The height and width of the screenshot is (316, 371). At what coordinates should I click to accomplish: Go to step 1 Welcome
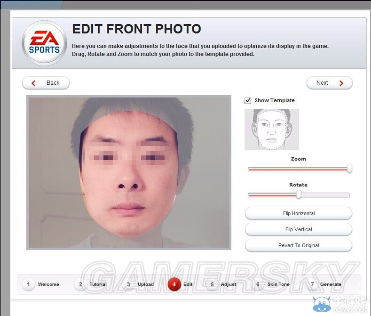pos(41,284)
